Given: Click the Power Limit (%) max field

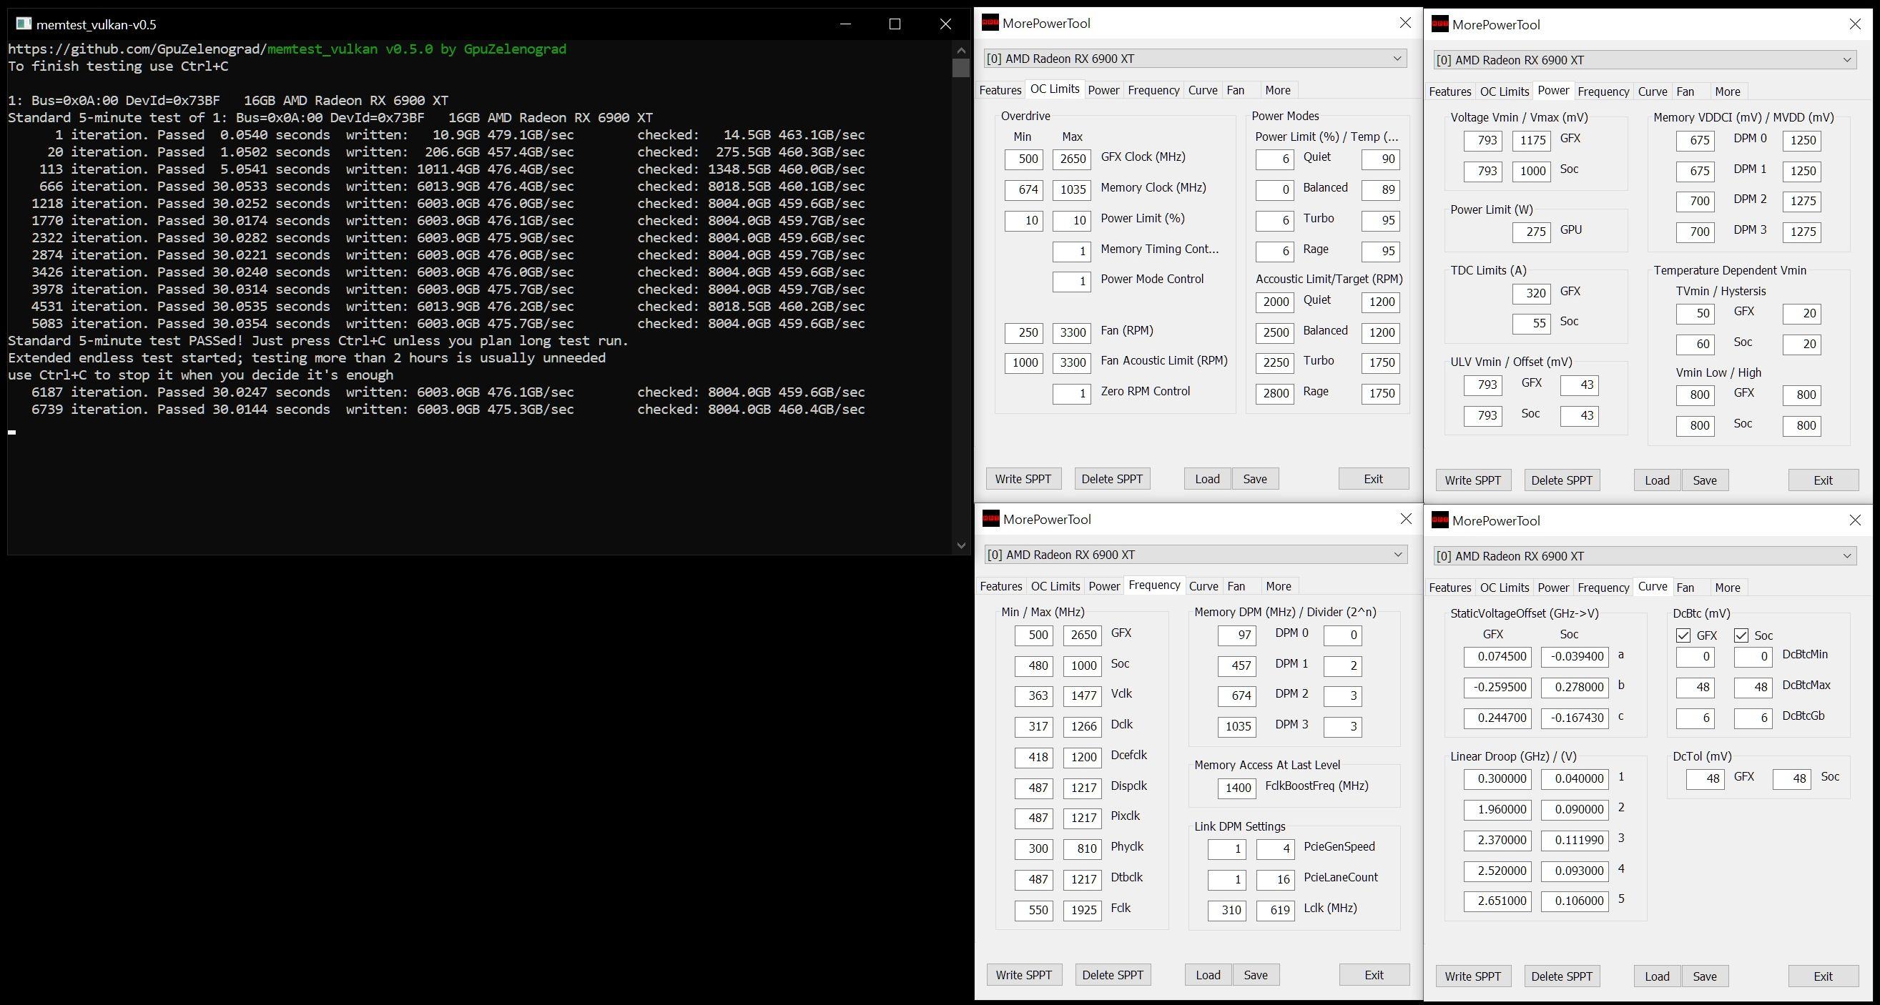Looking at the screenshot, I should click(1071, 220).
